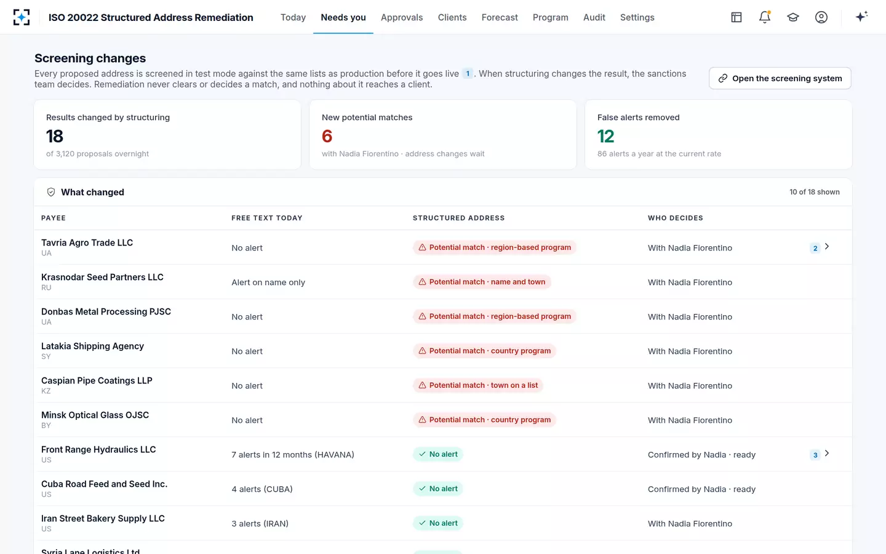Viewport: 886px width, 554px height.
Task: Open the layout panel icon in the header
Action: tap(736, 17)
